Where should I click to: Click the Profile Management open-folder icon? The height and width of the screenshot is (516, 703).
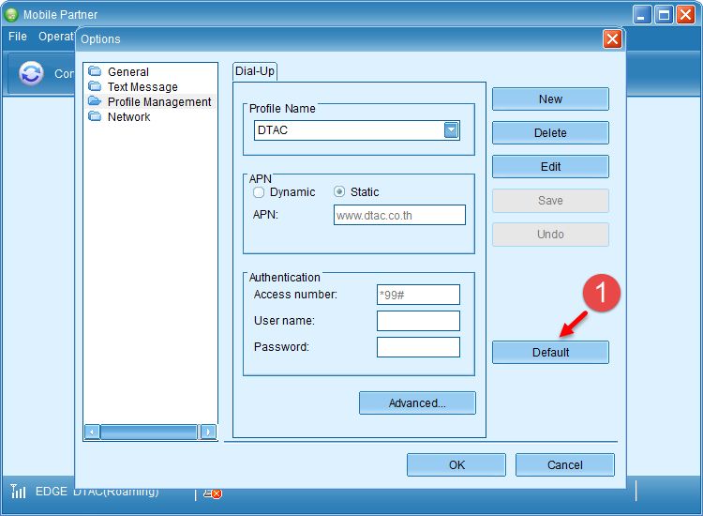pyautogui.click(x=95, y=101)
